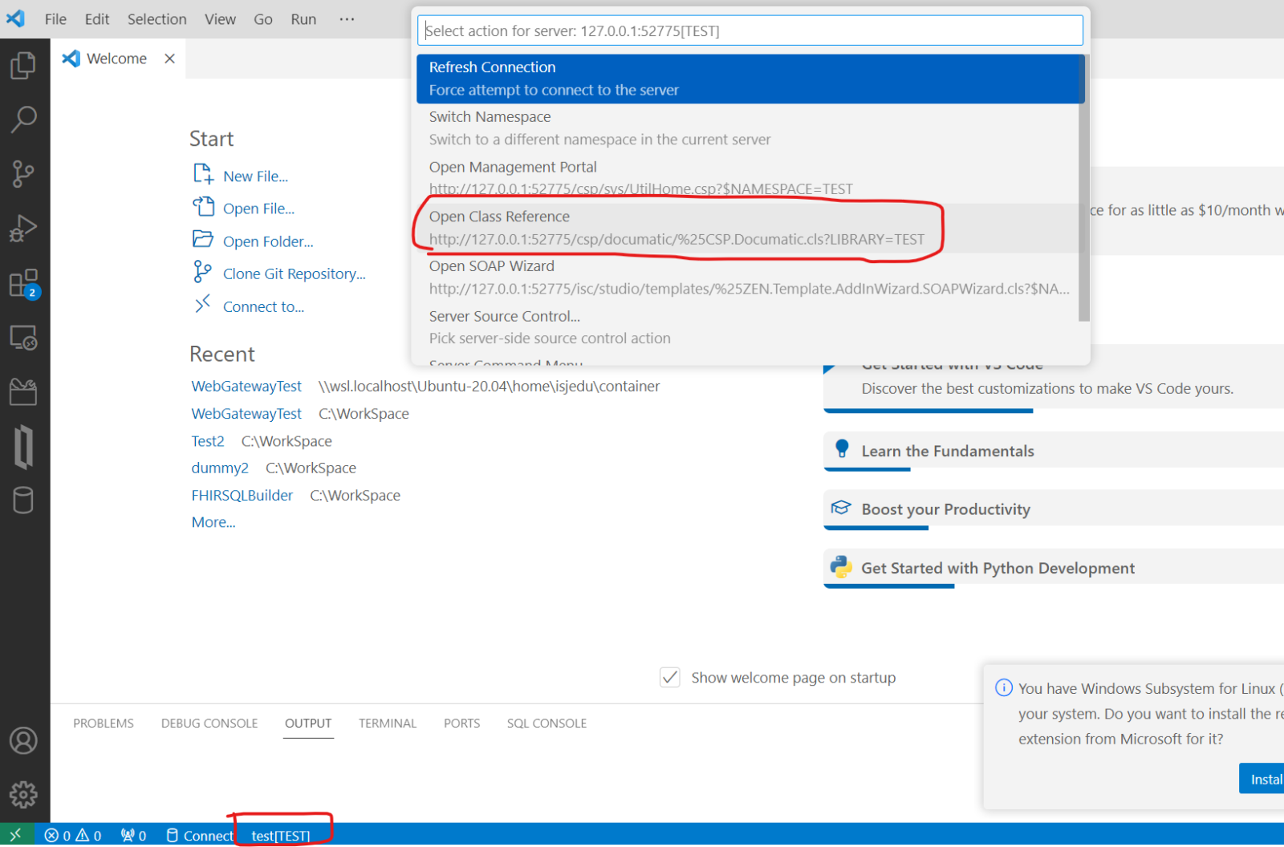Open recent WebGatewayTest in wsl.localhost
Viewport: 1284px width, 847px height.
246,387
